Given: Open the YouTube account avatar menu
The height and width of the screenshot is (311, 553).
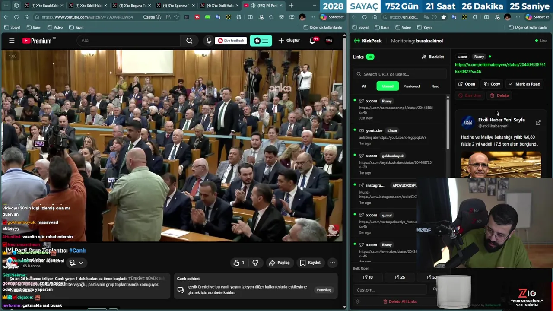Looking at the screenshot, I should (x=329, y=41).
